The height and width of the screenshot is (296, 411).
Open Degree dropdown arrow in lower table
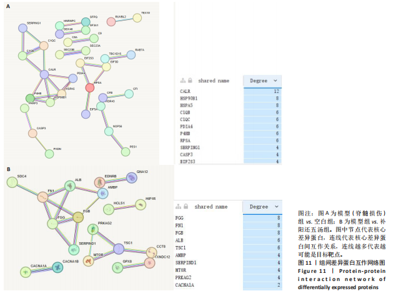tap(276, 206)
